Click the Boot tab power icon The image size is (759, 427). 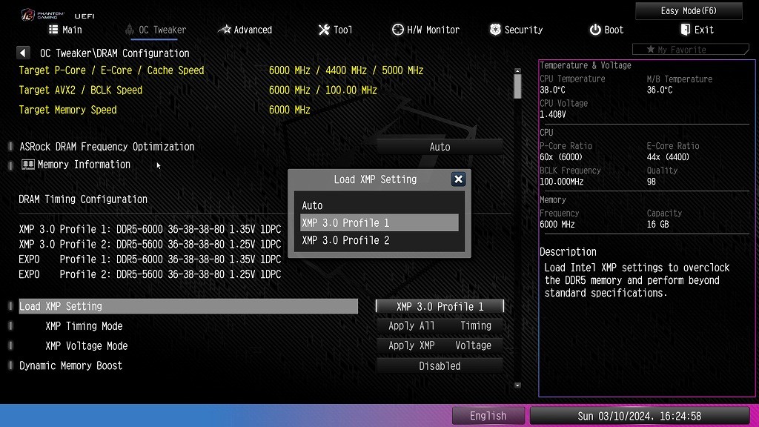pos(595,30)
